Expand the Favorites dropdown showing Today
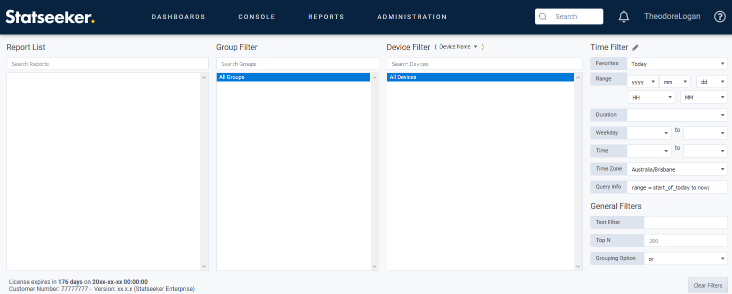The width and height of the screenshot is (732, 294). [x=677, y=64]
